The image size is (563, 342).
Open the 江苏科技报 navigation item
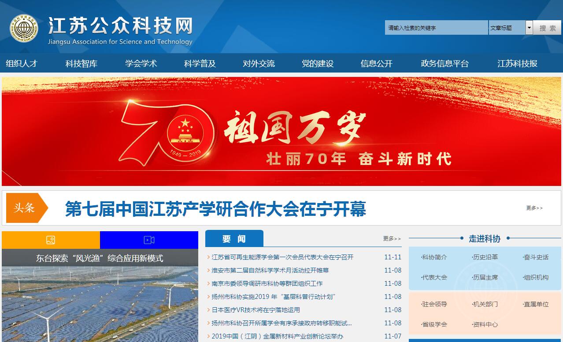pos(517,63)
